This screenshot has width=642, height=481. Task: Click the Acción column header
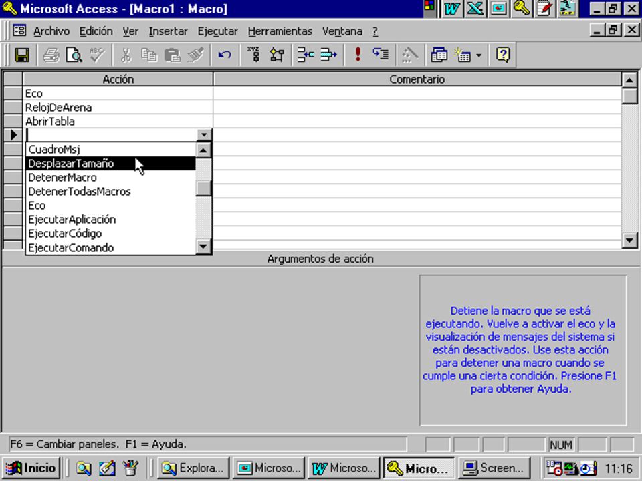point(118,79)
